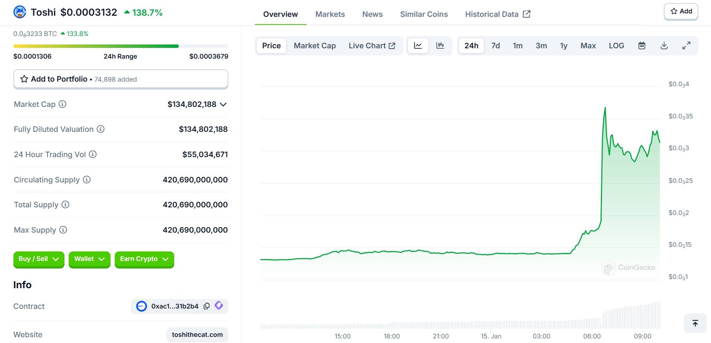Go to Similar Coins tab

pyautogui.click(x=424, y=14)
